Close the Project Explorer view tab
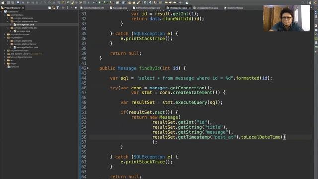318x179 pixels. pyautogui.click(x=23, y=8)
